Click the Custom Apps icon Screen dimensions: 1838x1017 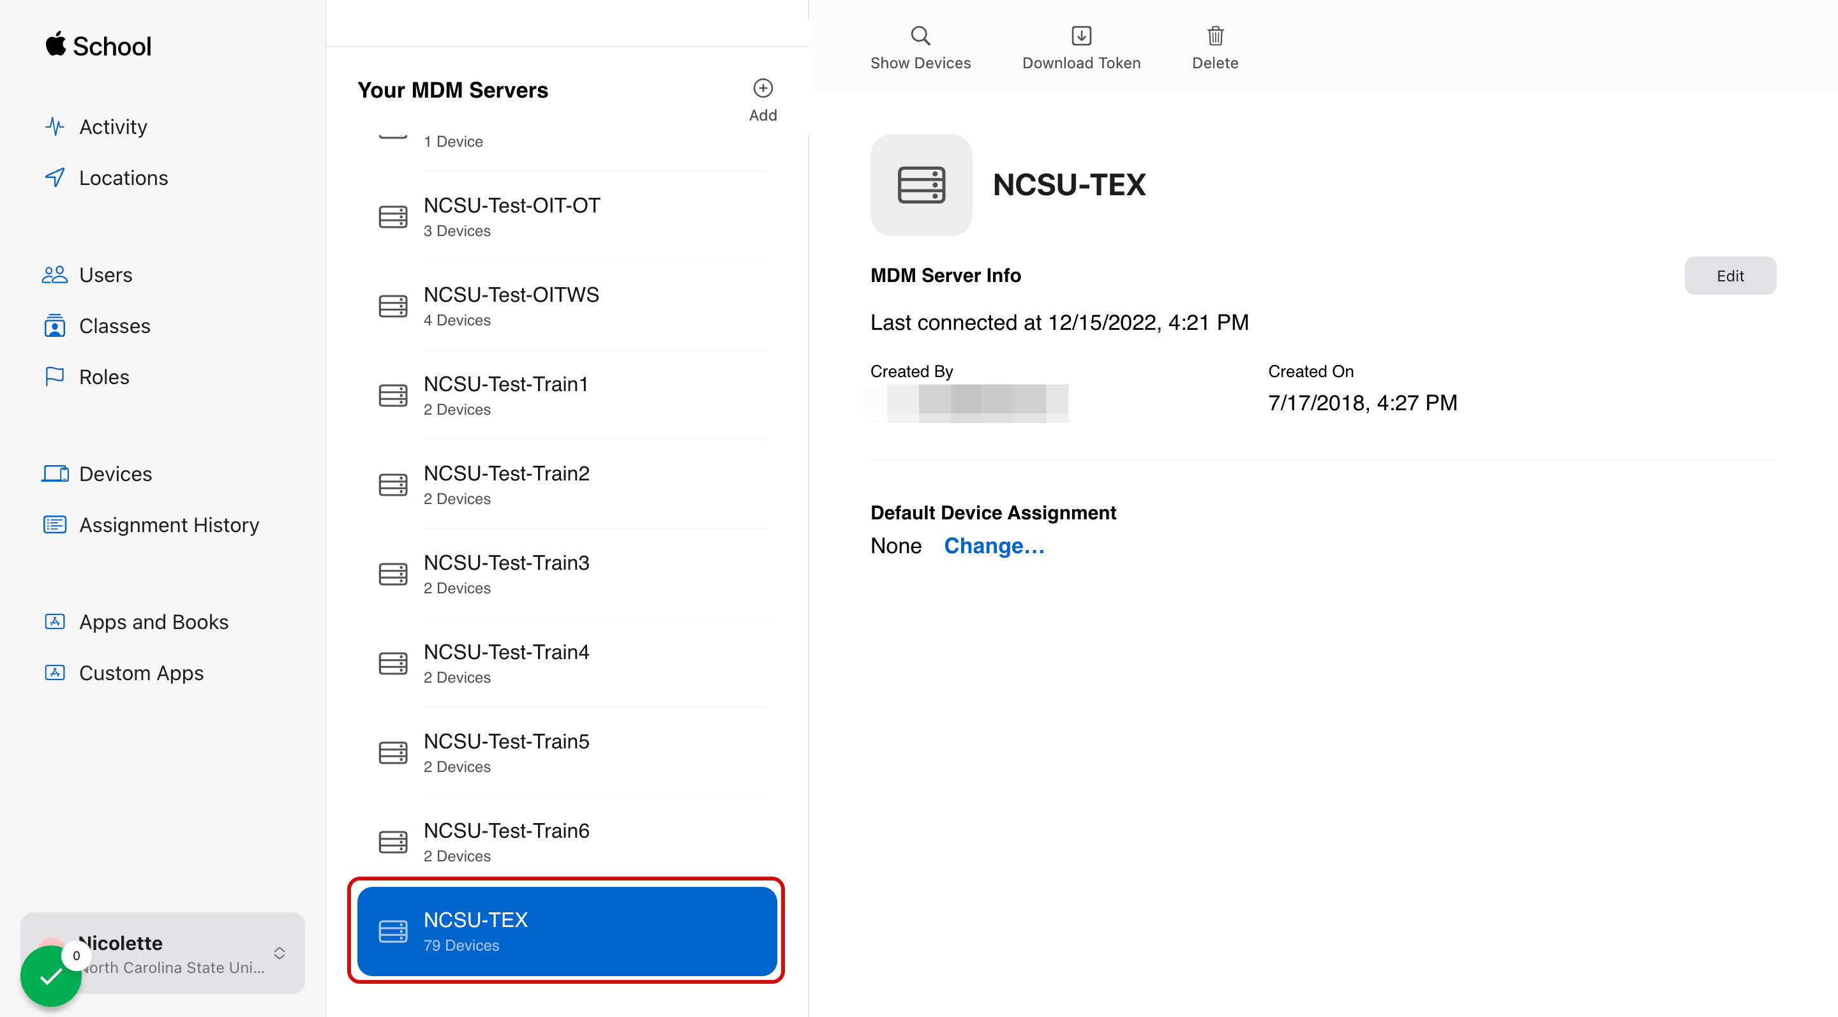[x=55, y=672]
